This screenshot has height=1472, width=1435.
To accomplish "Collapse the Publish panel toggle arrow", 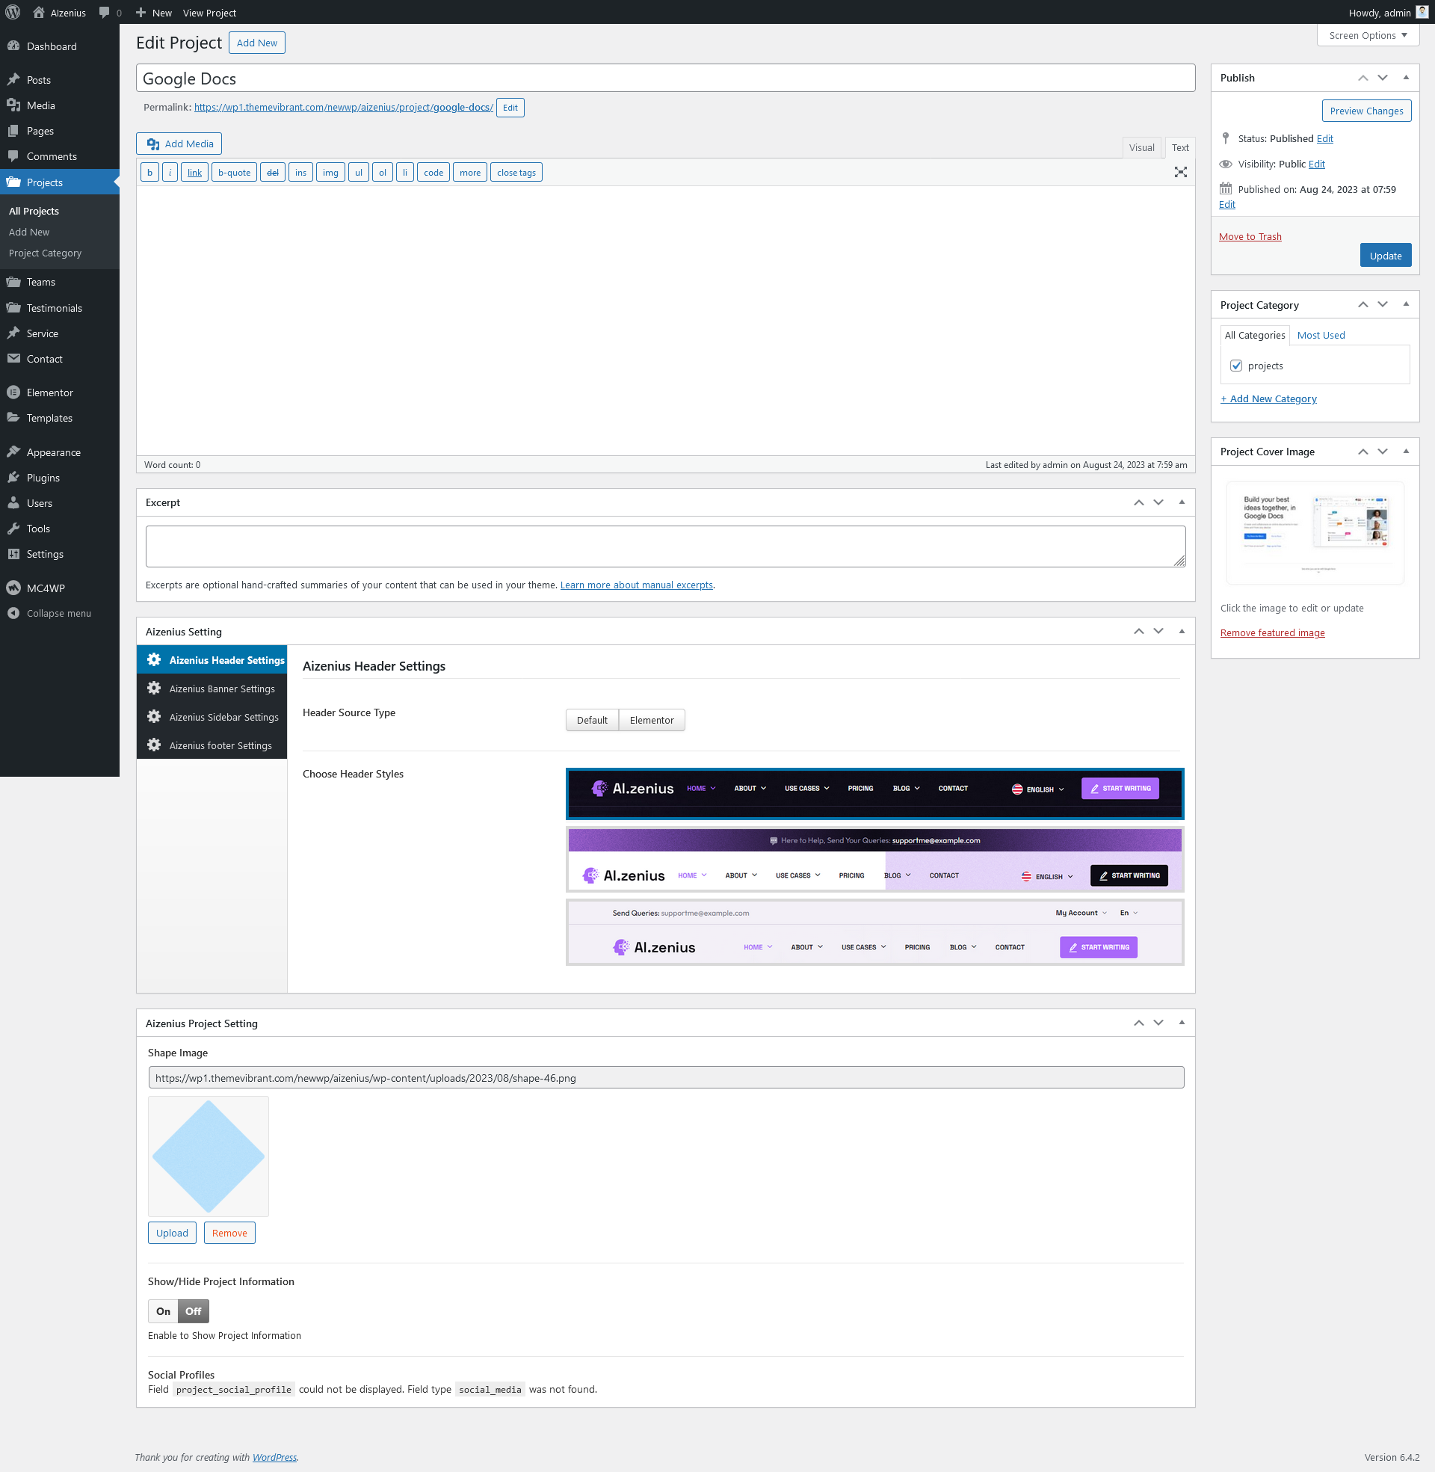I will [x=1406, y=78].
